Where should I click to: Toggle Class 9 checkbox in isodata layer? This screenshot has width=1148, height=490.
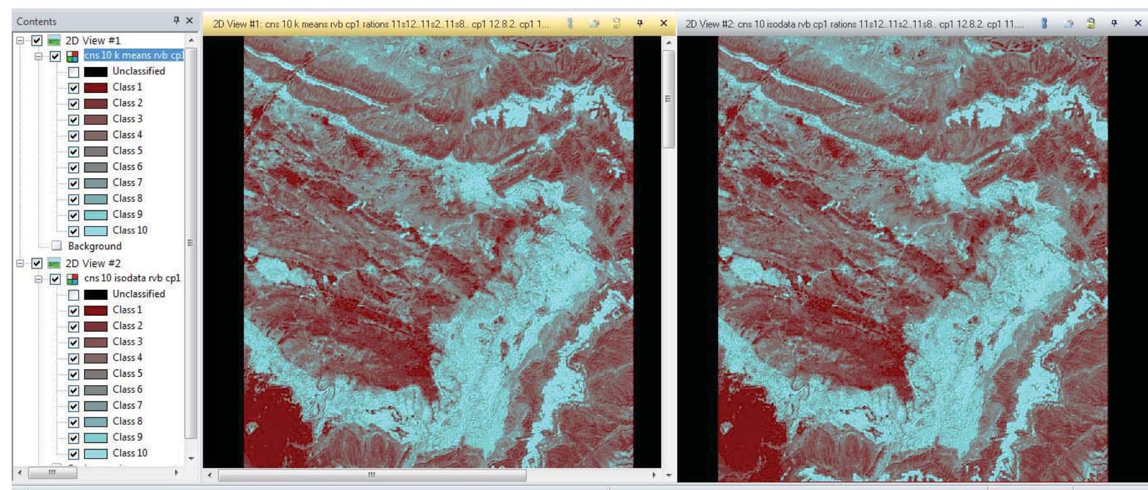[73, 438]
